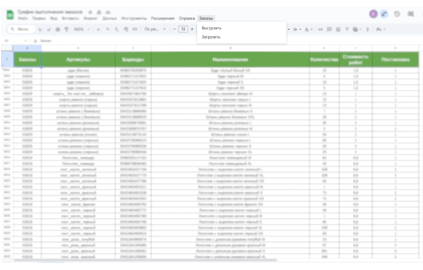
Task: Open the 123 number formats menu
Action: 135,29
